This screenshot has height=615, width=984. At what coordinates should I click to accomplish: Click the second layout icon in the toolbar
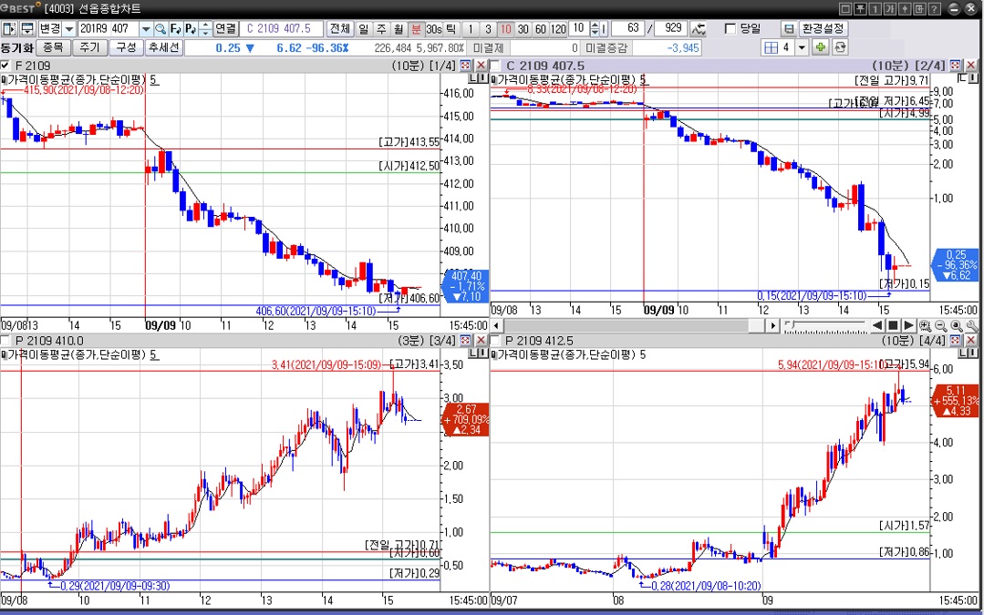coord(27,29)
